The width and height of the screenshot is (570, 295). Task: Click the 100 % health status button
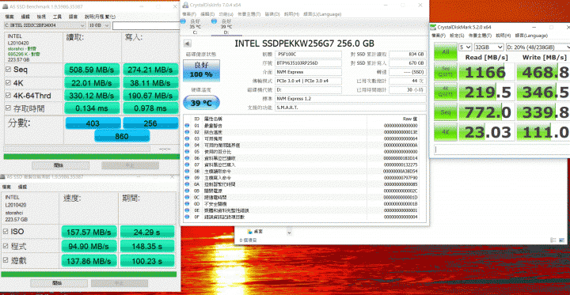(x=201, y=70)
